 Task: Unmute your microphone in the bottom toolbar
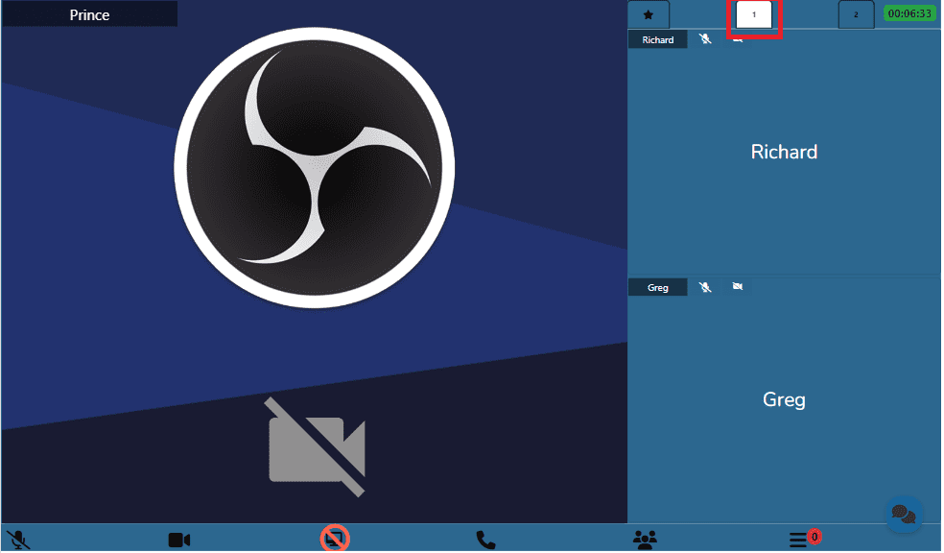[x=17, y=541]
